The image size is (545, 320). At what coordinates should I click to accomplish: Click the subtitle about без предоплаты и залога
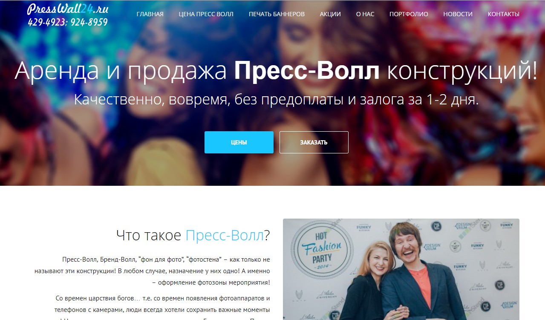point(276,99)
